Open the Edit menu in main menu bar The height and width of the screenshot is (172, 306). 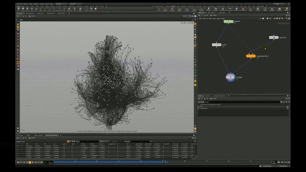coord(21,4)
